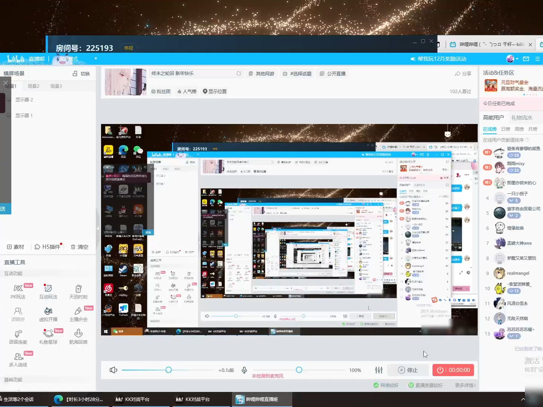The image size is (543, 407).
Task: Click the 停止 button
Action: pyautogui.click(x=408, y=370)
